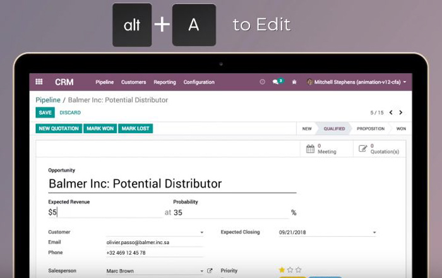Click the Email input field
This screenshot has height=278, width=442.
155,242
